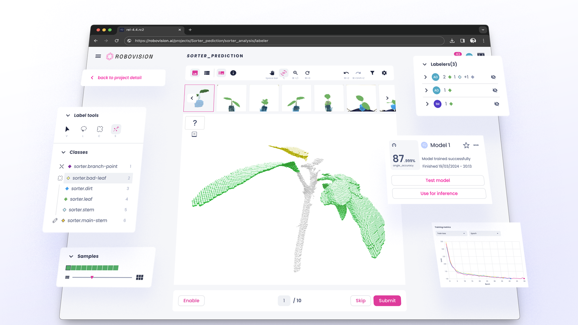Open the zoom tool
The height and width of the screenshot is (325, 578).
[x=295, y=73]
